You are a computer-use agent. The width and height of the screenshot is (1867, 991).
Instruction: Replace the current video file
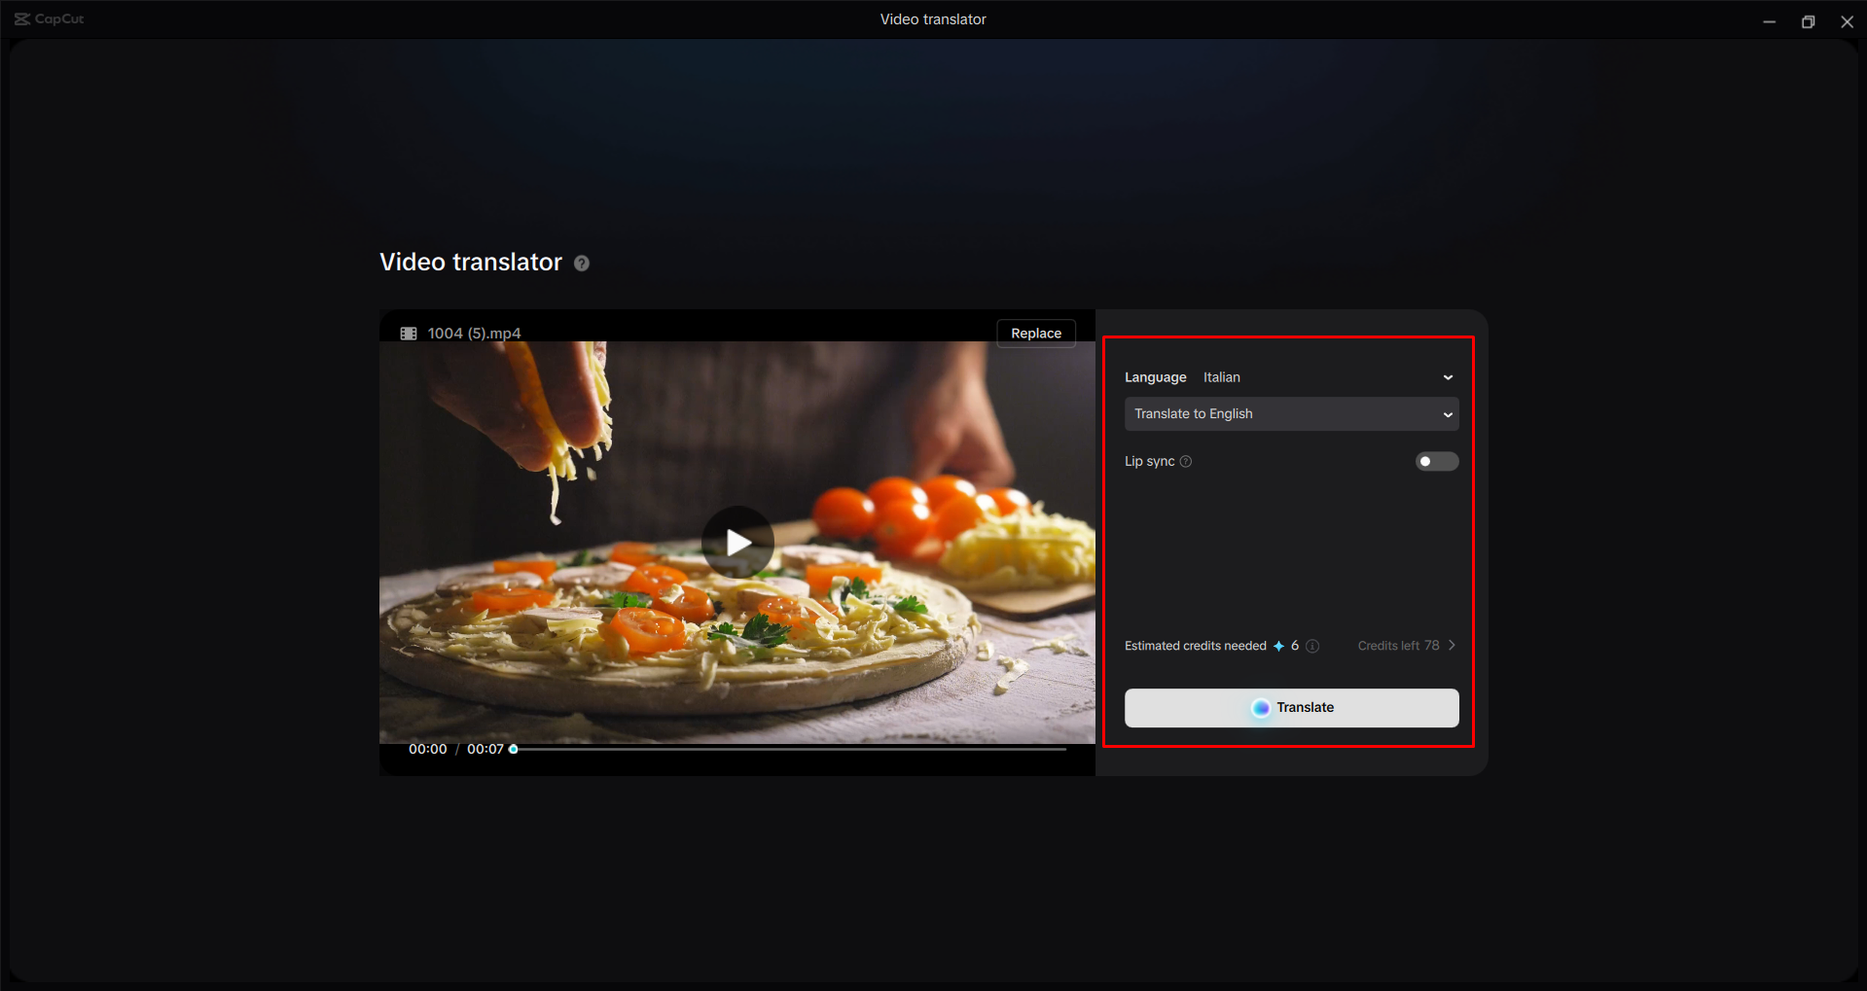pos(1035,333)
